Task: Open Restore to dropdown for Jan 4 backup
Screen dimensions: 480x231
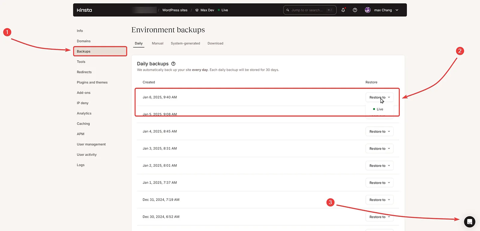Action: [x=379, y=132]
